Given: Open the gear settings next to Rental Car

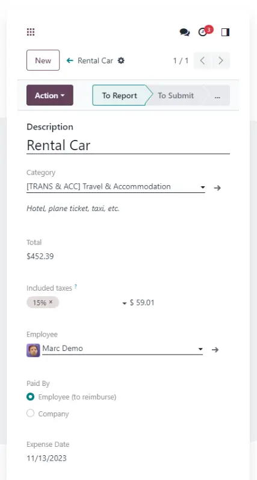Looking at the screenshot, I should click(x=122, y=60).
